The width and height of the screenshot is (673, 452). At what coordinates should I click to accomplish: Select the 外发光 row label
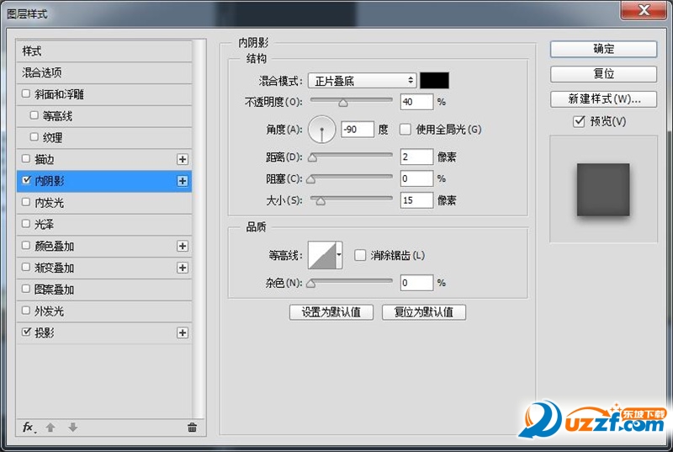pyautogui.click(x=49, y=311)
